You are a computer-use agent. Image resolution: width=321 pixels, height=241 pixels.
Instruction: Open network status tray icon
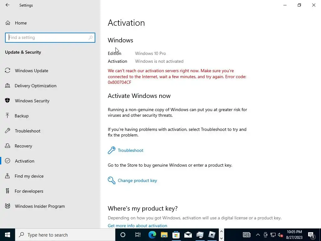[x=273, y=235]
